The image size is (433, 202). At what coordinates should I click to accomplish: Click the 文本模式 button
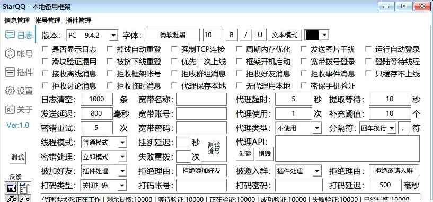pyautogui.click(x=285, y=35)
